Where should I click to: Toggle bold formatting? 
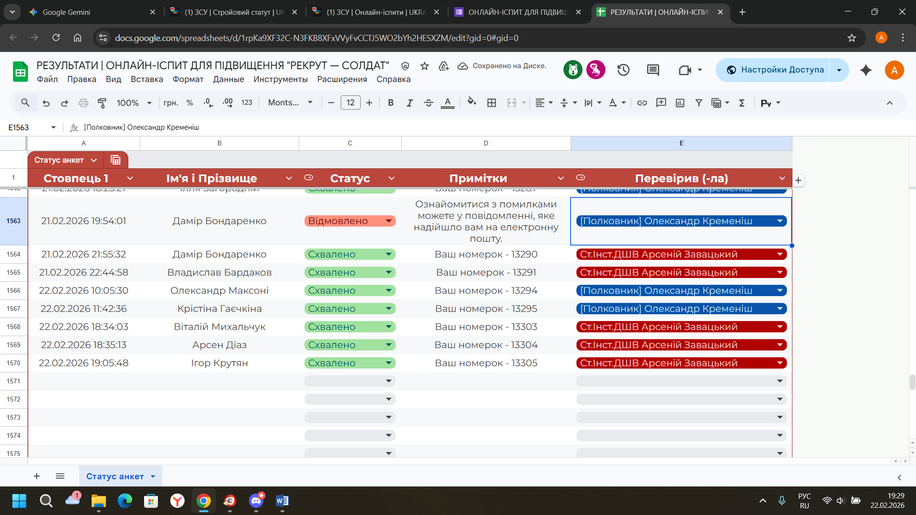(391, 103)
